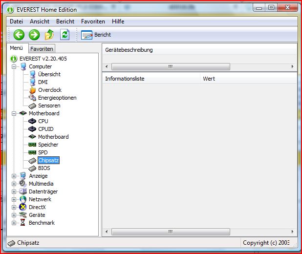Select the Sensoren tree entry
The image size is (302, 254).
[49, 106]
